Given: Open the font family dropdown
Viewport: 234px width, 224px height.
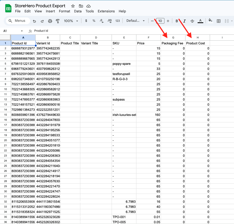Looking at the screenshot, I should (136, 21).
